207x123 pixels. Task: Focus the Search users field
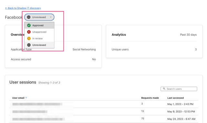179,89
